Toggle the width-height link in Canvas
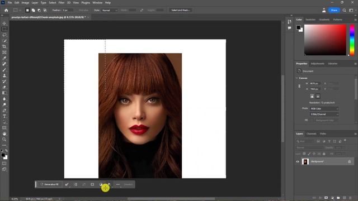 click(x=299, y=86)
